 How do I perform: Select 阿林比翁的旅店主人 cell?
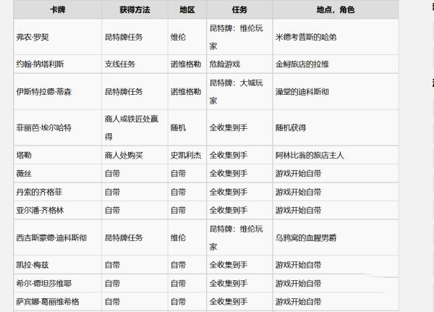[x=310, y=155]
